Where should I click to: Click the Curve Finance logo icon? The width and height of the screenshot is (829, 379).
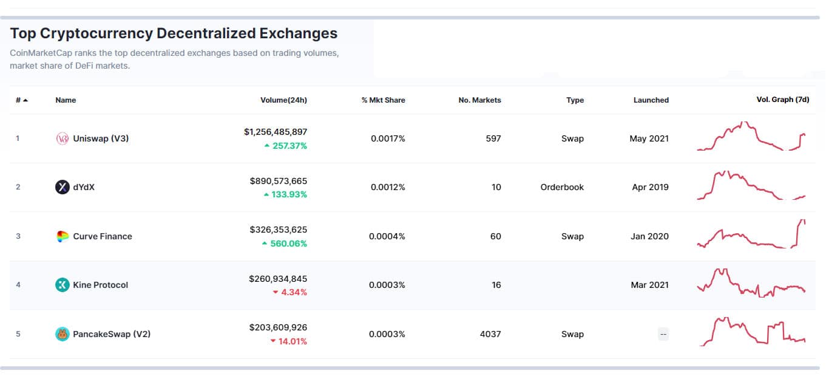(x=63, y=236)
